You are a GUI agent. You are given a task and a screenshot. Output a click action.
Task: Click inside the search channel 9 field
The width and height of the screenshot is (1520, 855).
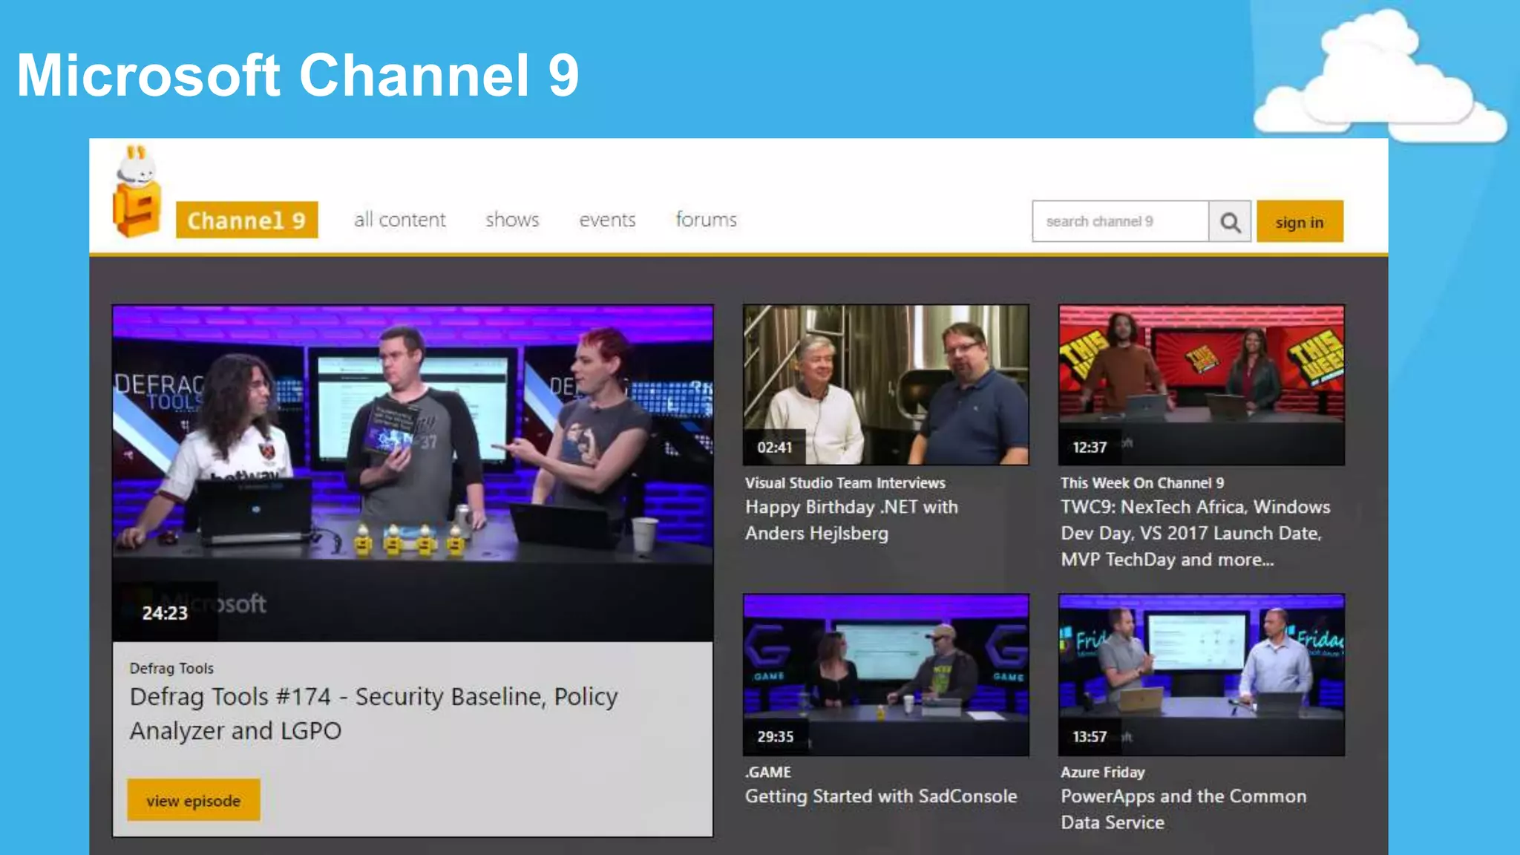[1119, 222]
